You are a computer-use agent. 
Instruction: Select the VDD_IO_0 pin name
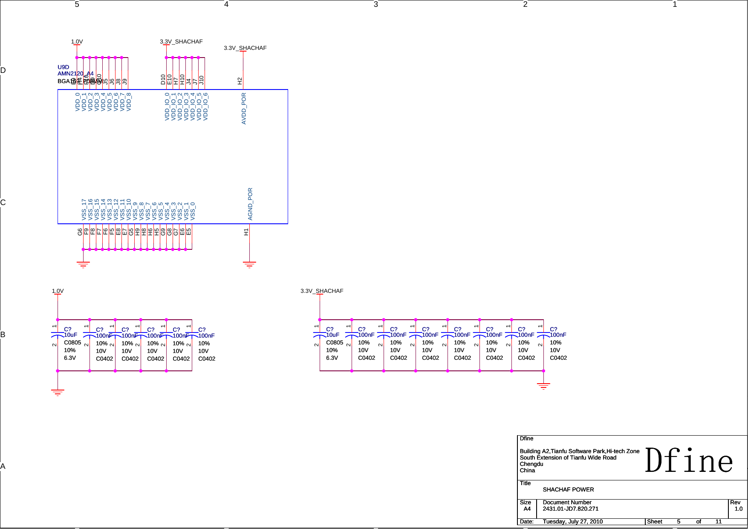click(167, 107)
